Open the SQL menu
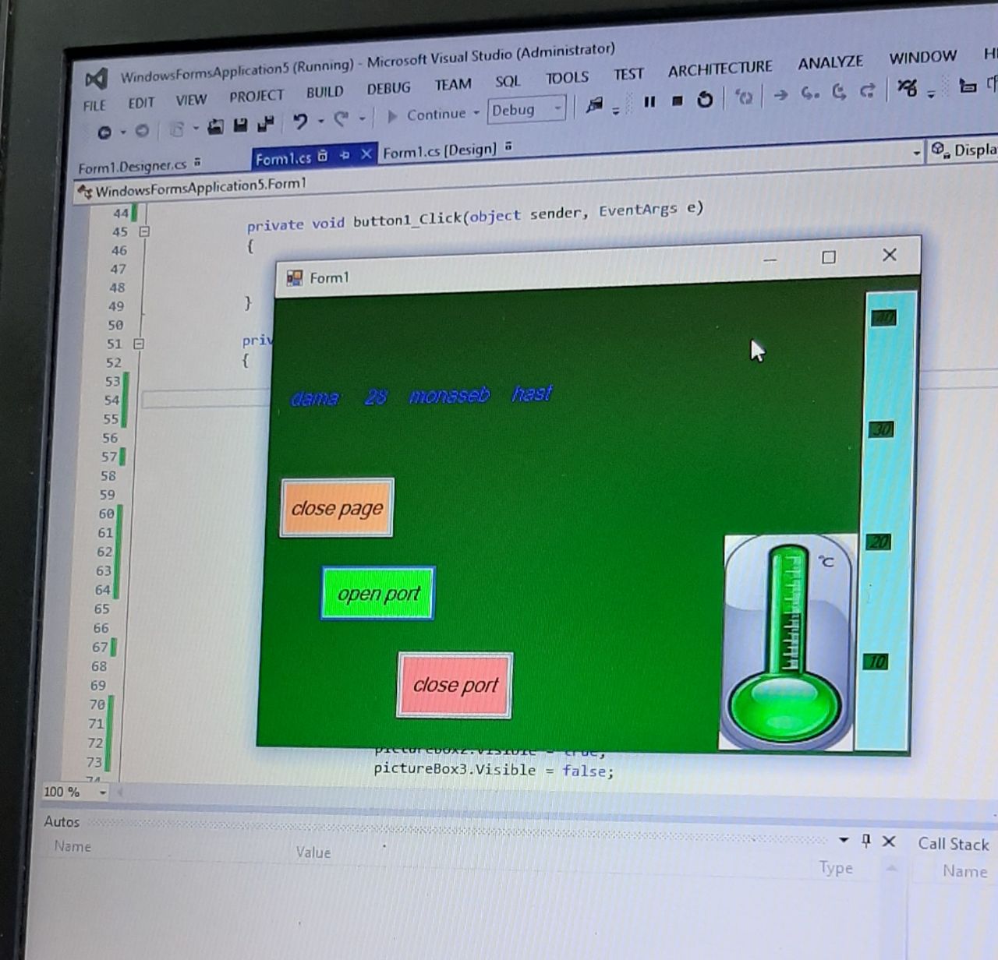This screenshot has height=960, width=998. coord(508,82)
